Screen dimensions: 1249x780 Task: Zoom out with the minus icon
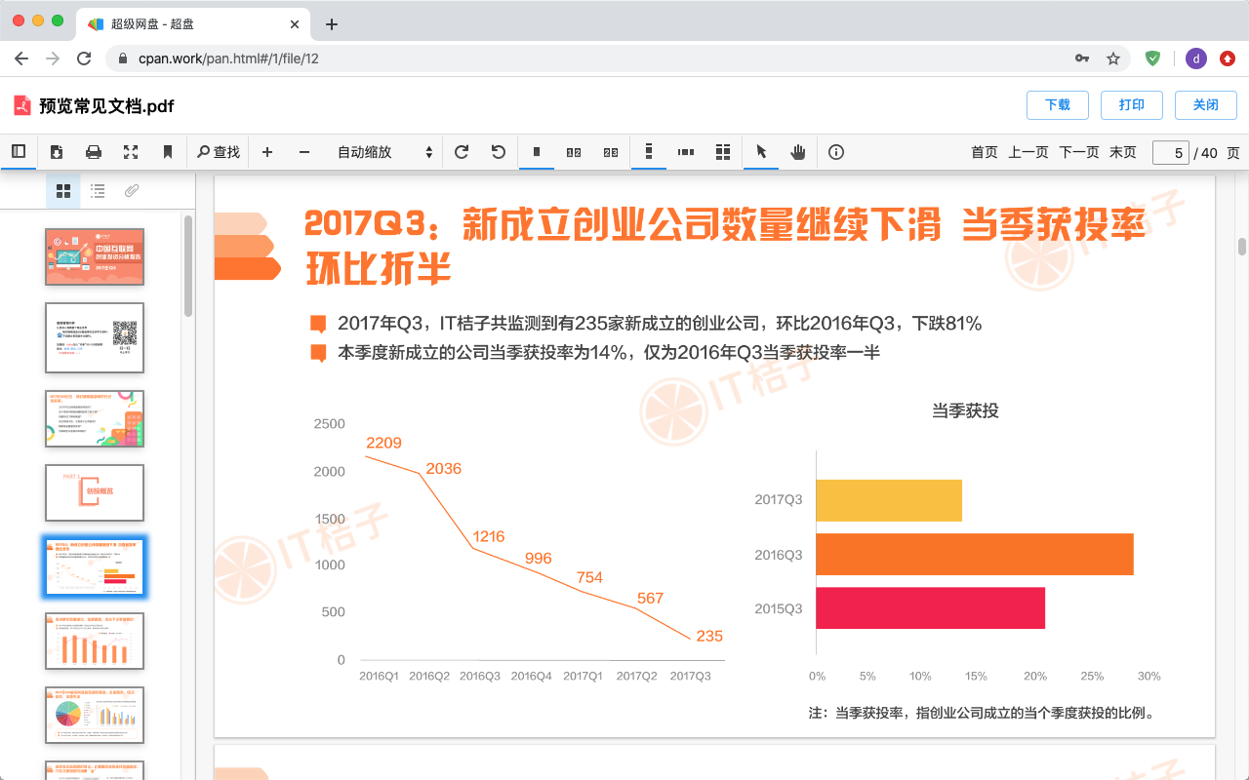coord(304,152)
